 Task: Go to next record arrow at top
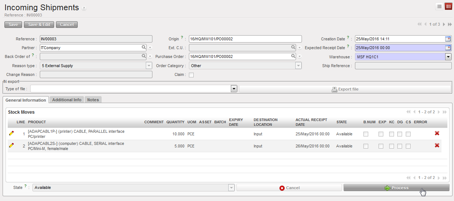click(x=444, y=24)
